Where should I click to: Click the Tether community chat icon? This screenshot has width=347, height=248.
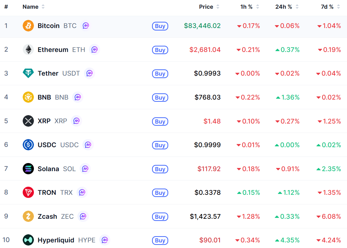tap(90, 73)
